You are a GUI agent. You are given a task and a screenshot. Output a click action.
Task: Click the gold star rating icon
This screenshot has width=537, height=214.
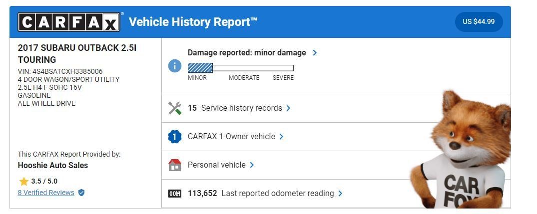tap(23, 181)
